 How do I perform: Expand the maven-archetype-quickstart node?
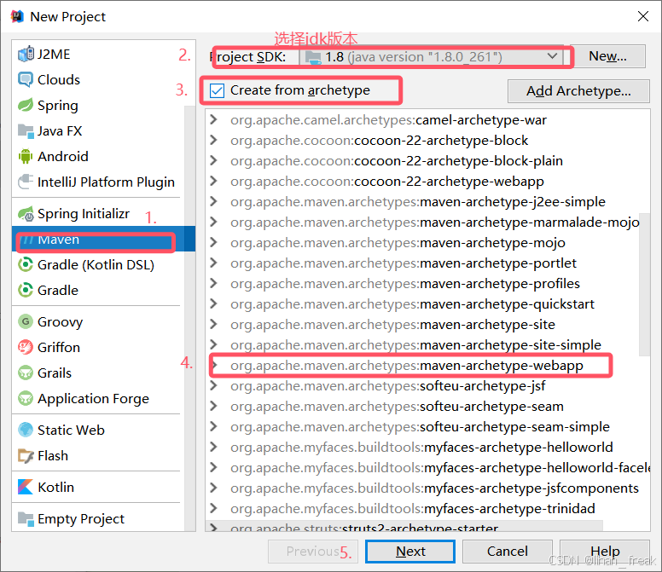pyautogui.click(x=213, y=303)
